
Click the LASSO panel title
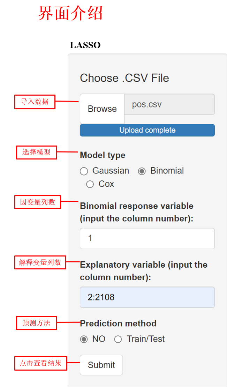85,45
